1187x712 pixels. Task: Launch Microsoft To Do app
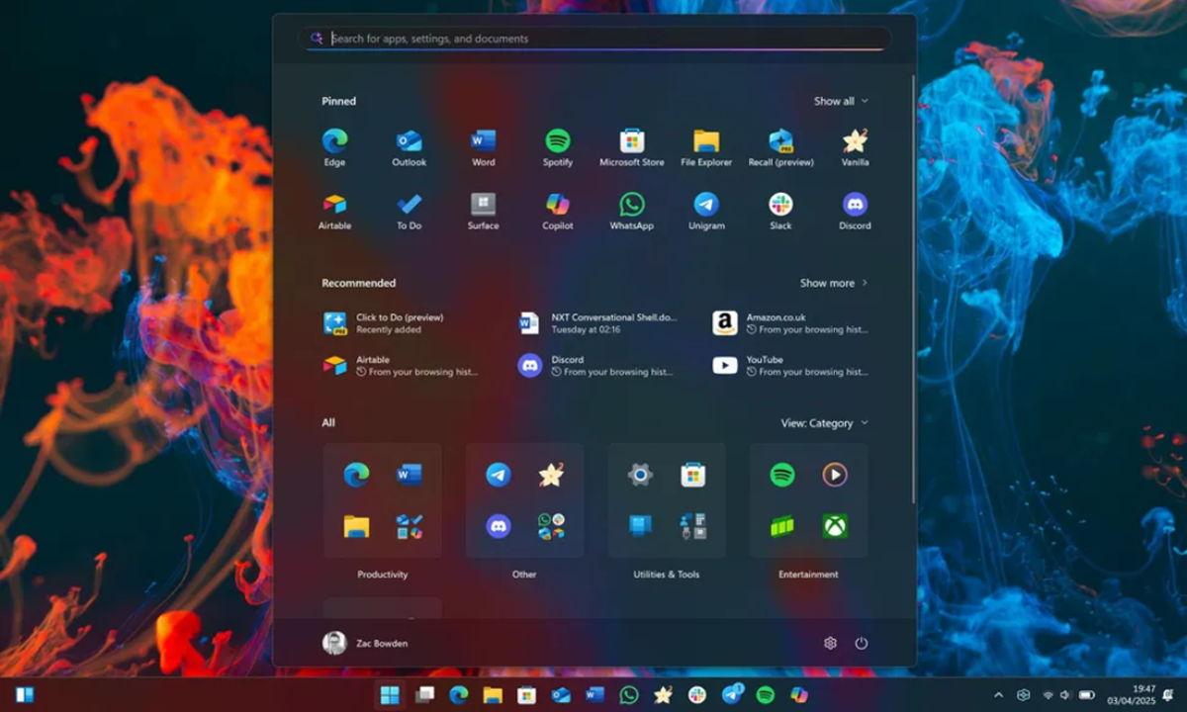point(409,203)
